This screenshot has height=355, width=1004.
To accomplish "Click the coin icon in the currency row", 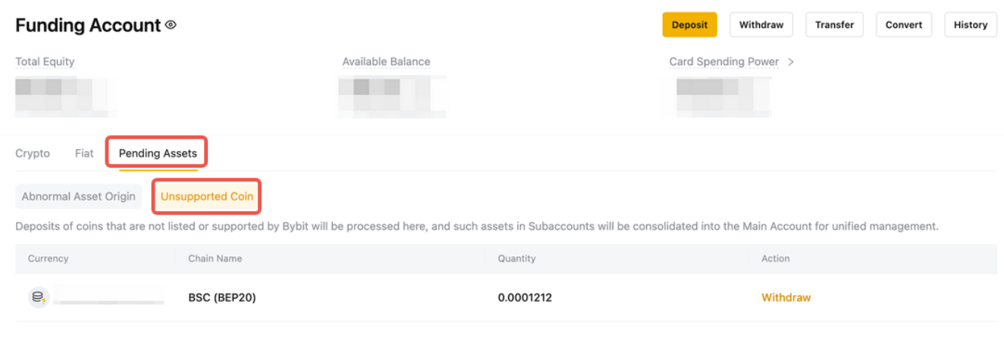I will tap(38, 297).
